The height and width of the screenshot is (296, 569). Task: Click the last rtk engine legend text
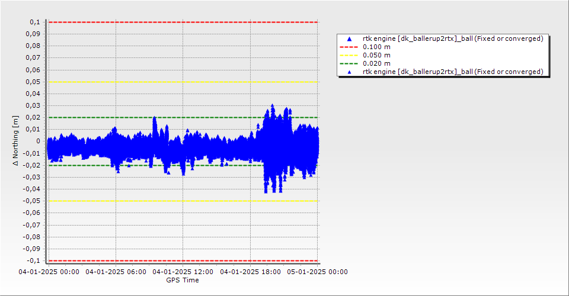point(453,72)
